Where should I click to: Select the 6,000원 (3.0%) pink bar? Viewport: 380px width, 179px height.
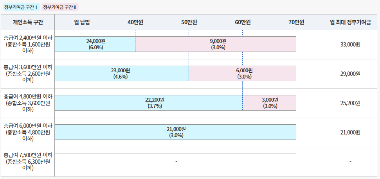(x=243, y=73)
